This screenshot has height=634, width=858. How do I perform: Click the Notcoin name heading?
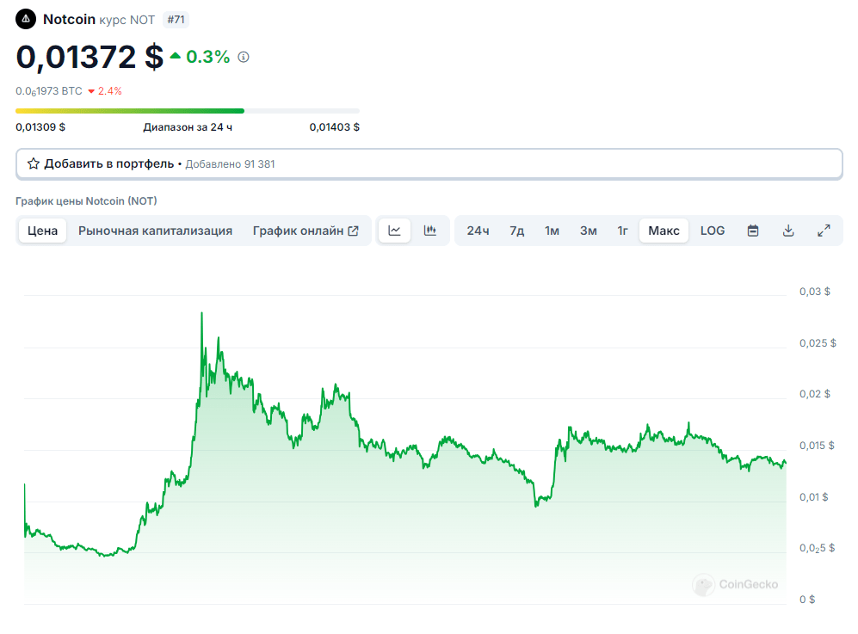pyautogui.click(x=70, y=19)
